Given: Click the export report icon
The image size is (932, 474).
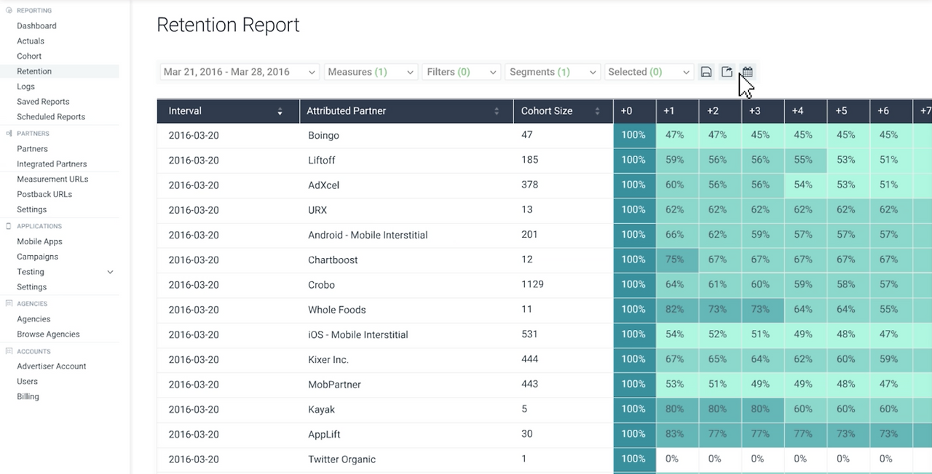Looking at the screenshot, I should (727, 72).
